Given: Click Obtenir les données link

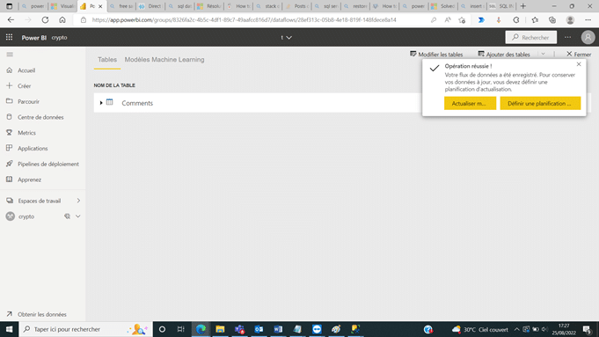Looking at the screenshot, I should 42,314.
